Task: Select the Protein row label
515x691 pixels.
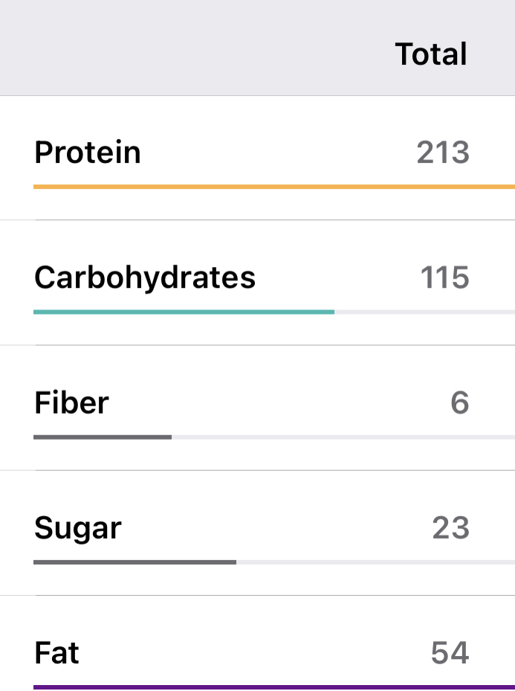Action: [x=87, y=152]
